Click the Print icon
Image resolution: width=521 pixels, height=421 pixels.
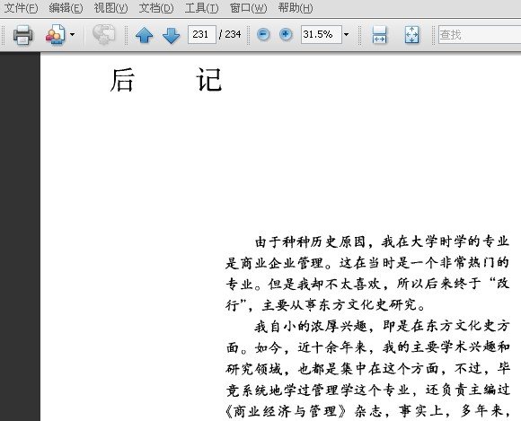pos(23,34)
